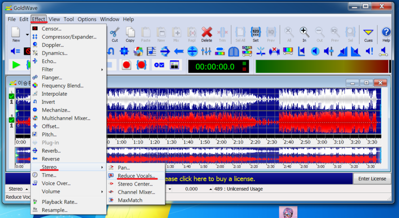399x218 pixels.
Task: Toggle the left channel green checkbox
Action: pyautogui.click(x=11, y=96)
